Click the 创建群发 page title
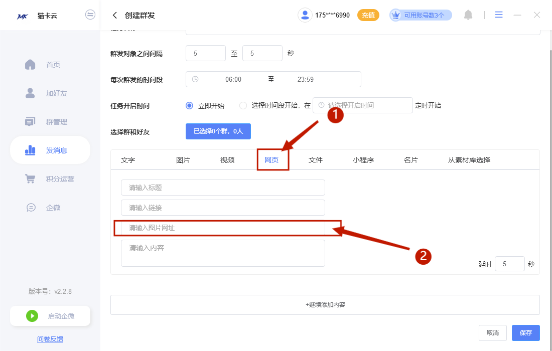The image size is (552, 351). 140,15
